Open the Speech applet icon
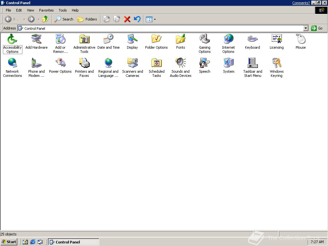Screen dimensions: 328x246 (x=205, y=63)
